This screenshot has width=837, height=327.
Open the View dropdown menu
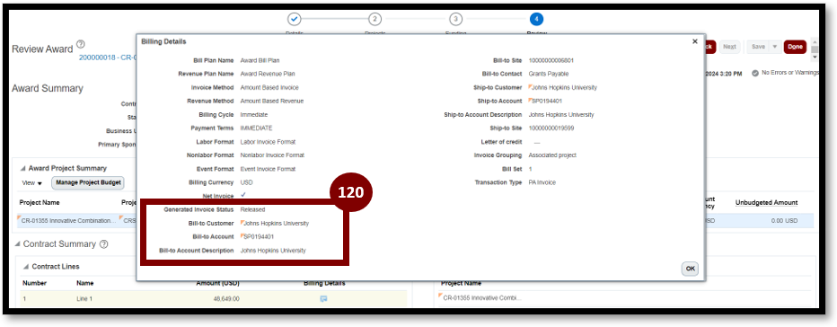tap(32, 182)
